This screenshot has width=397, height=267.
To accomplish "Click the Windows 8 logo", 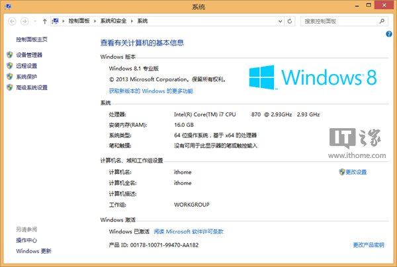I will pos(313,77).
